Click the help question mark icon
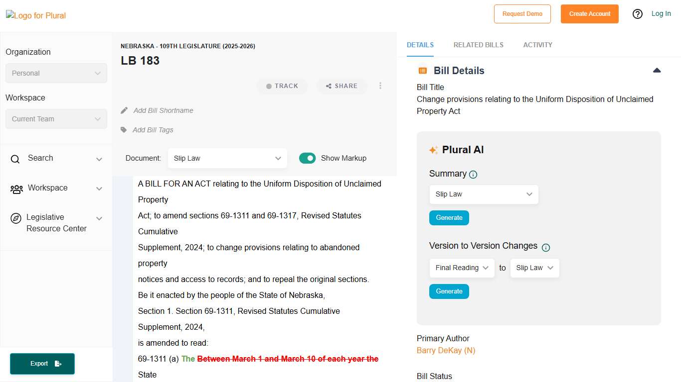Screen dimensions: 681x382 tap(637, 14)
